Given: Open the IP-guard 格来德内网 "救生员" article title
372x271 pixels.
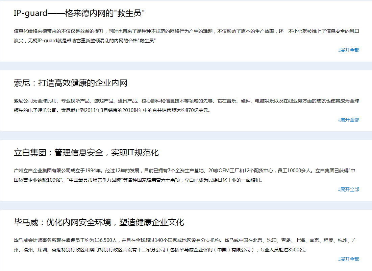Looking at the screenshot, I should pyautogui.click(x=79, y=14).
